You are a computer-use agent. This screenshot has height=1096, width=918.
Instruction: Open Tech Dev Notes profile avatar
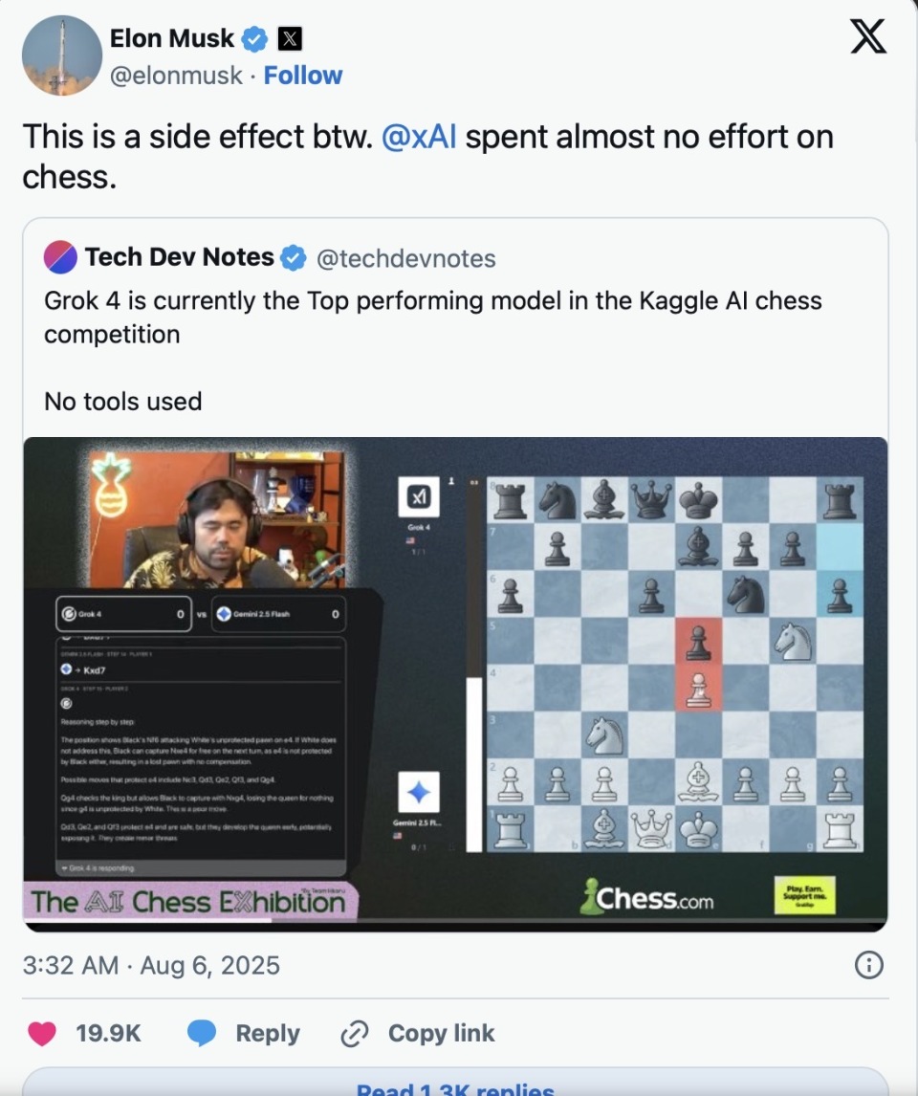60,257
